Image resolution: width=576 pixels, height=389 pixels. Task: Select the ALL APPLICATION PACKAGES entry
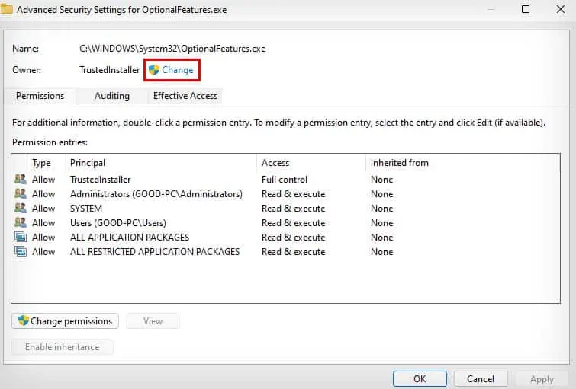coord(130,238)
